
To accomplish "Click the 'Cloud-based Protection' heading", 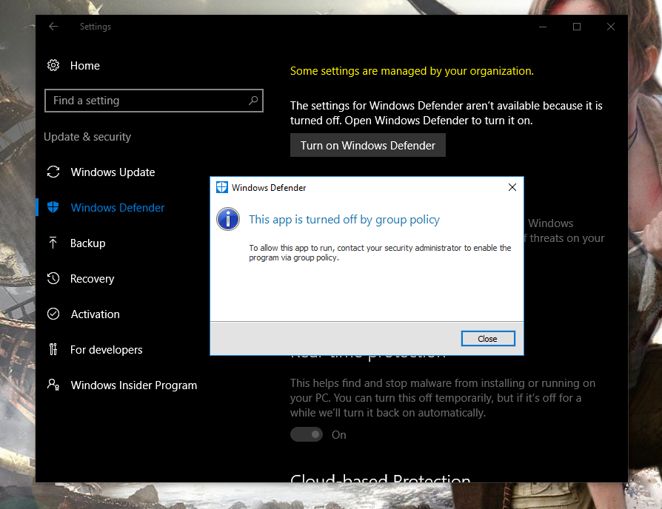I will 380,478.
